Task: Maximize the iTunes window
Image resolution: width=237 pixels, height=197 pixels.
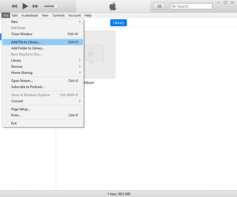Action: [225, 3]
